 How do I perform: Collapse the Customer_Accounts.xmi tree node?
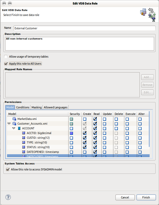tap(9, 124)
